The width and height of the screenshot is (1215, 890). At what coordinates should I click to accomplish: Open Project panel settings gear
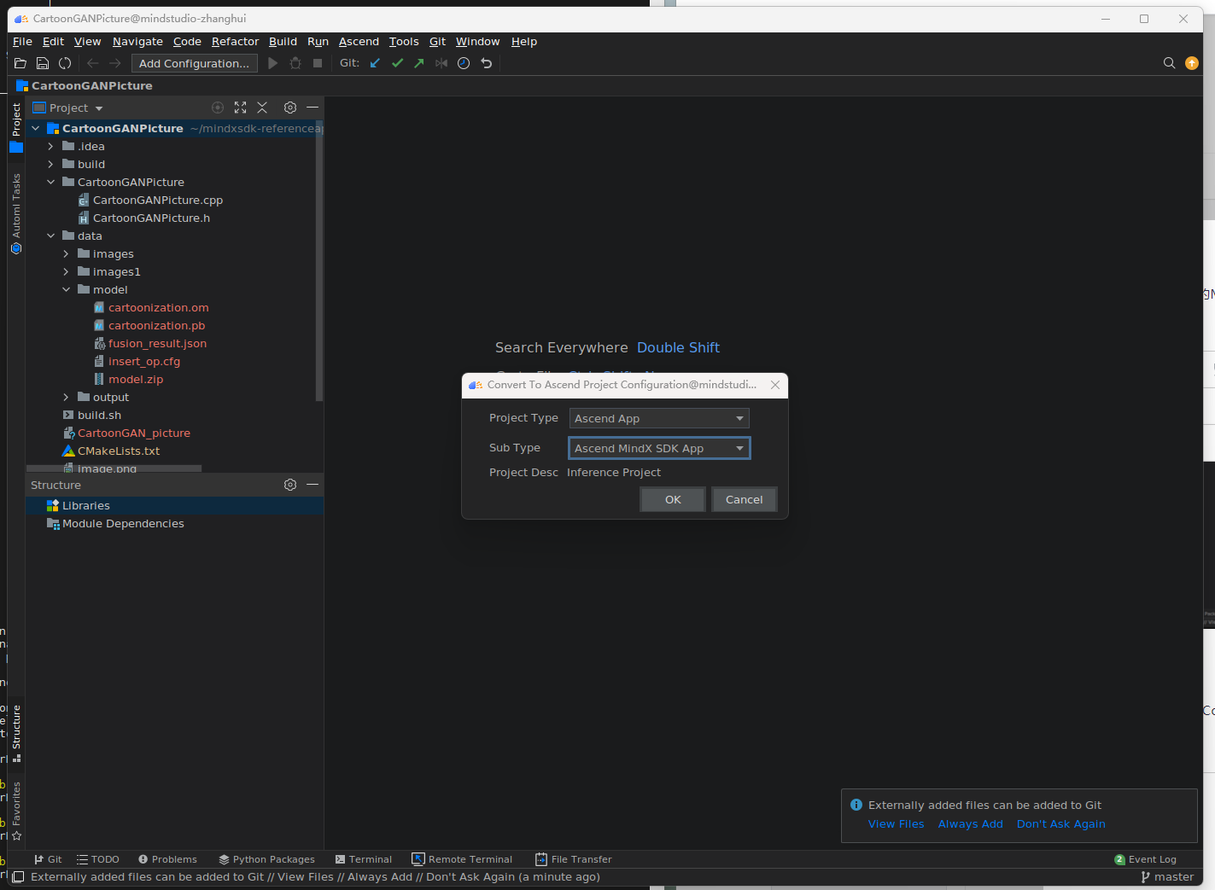[x=290, y=108]
